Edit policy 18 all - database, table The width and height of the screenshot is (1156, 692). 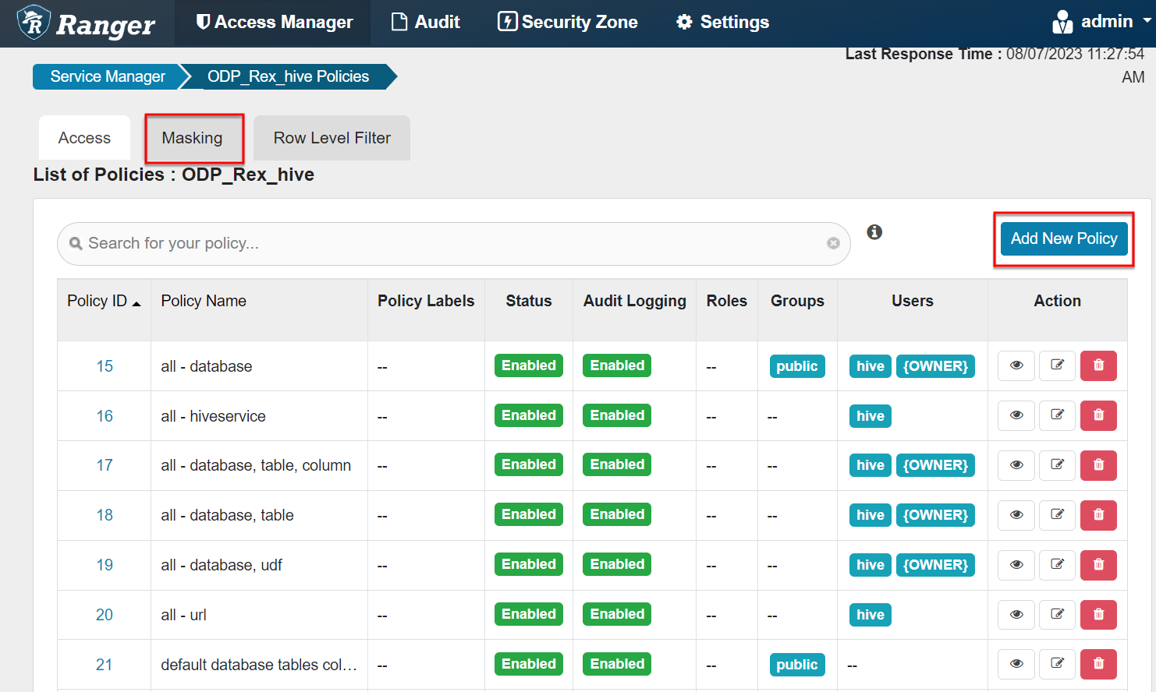(x=1058, y=515)
